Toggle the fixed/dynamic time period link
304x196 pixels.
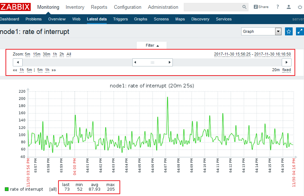point(286,70)
